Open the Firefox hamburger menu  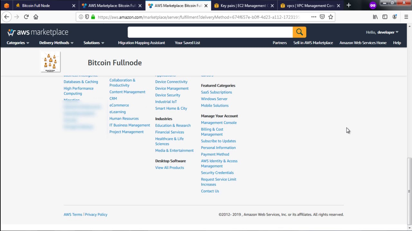pos(406,17)
